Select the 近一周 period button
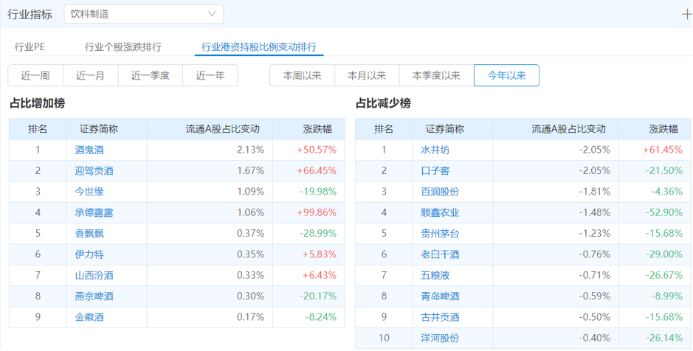The image size is (693, 351). (x=35, y=75)
